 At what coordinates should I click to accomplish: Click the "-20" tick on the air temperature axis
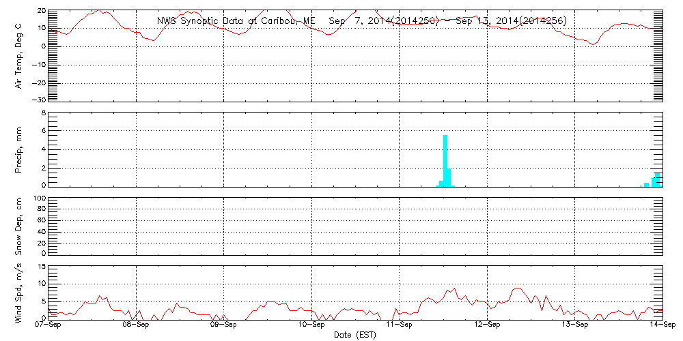tap(38, 83)
